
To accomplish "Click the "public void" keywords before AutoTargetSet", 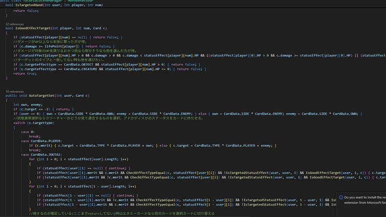I will point(16,95).
